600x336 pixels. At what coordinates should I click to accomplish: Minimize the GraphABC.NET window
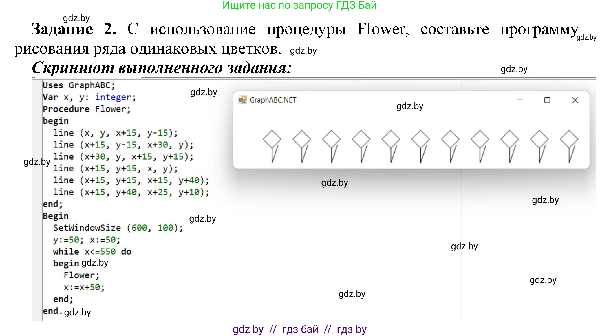coord(520,100)
